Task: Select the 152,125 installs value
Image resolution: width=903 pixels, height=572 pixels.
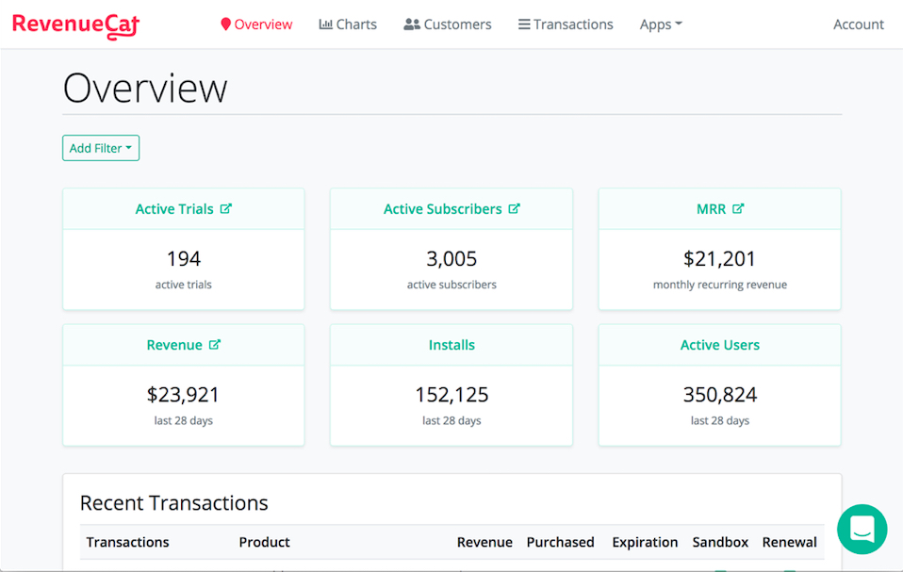Action: click(x=451, y=395)
